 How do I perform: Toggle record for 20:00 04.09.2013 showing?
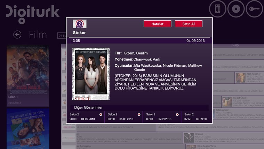click(x=101, y=114)
